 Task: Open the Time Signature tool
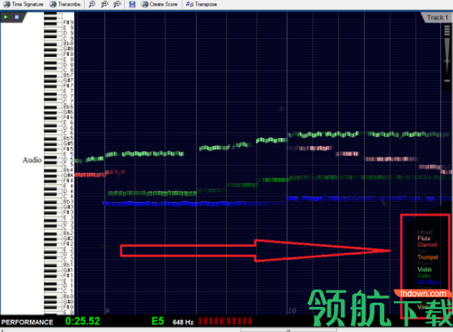[x=24, y=4]
